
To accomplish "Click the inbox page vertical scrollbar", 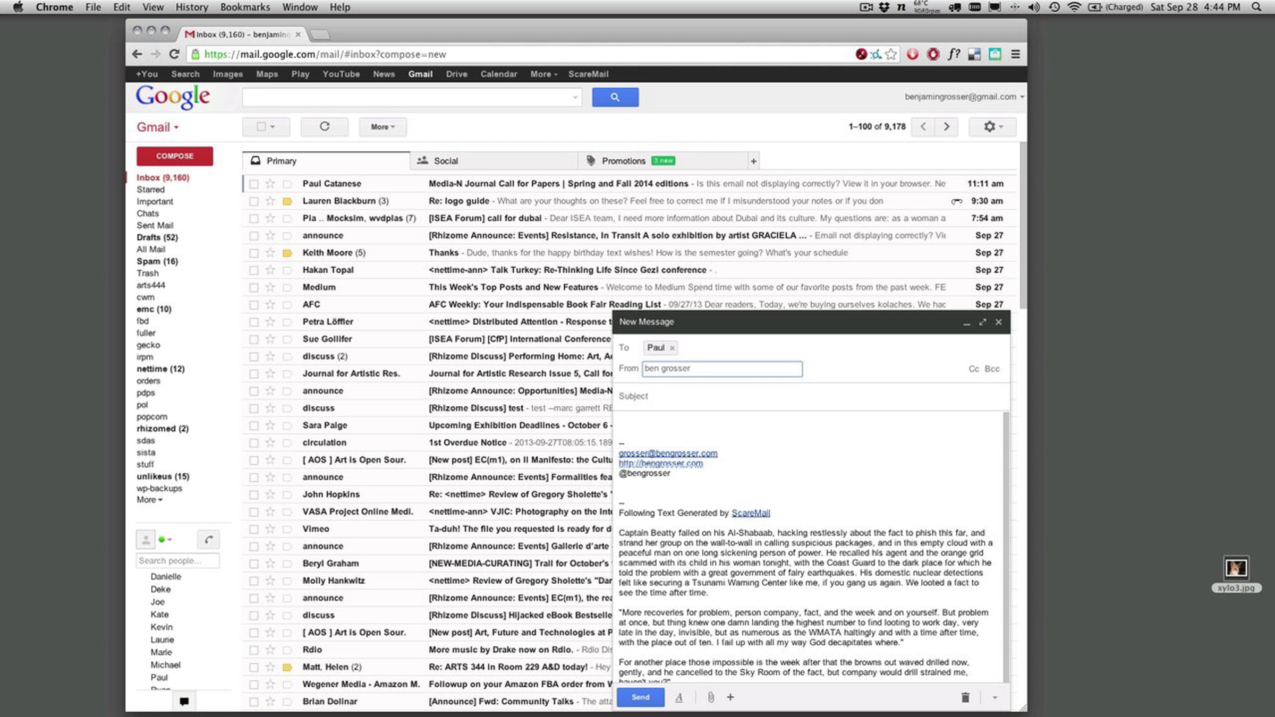I will coord(1023,225).
